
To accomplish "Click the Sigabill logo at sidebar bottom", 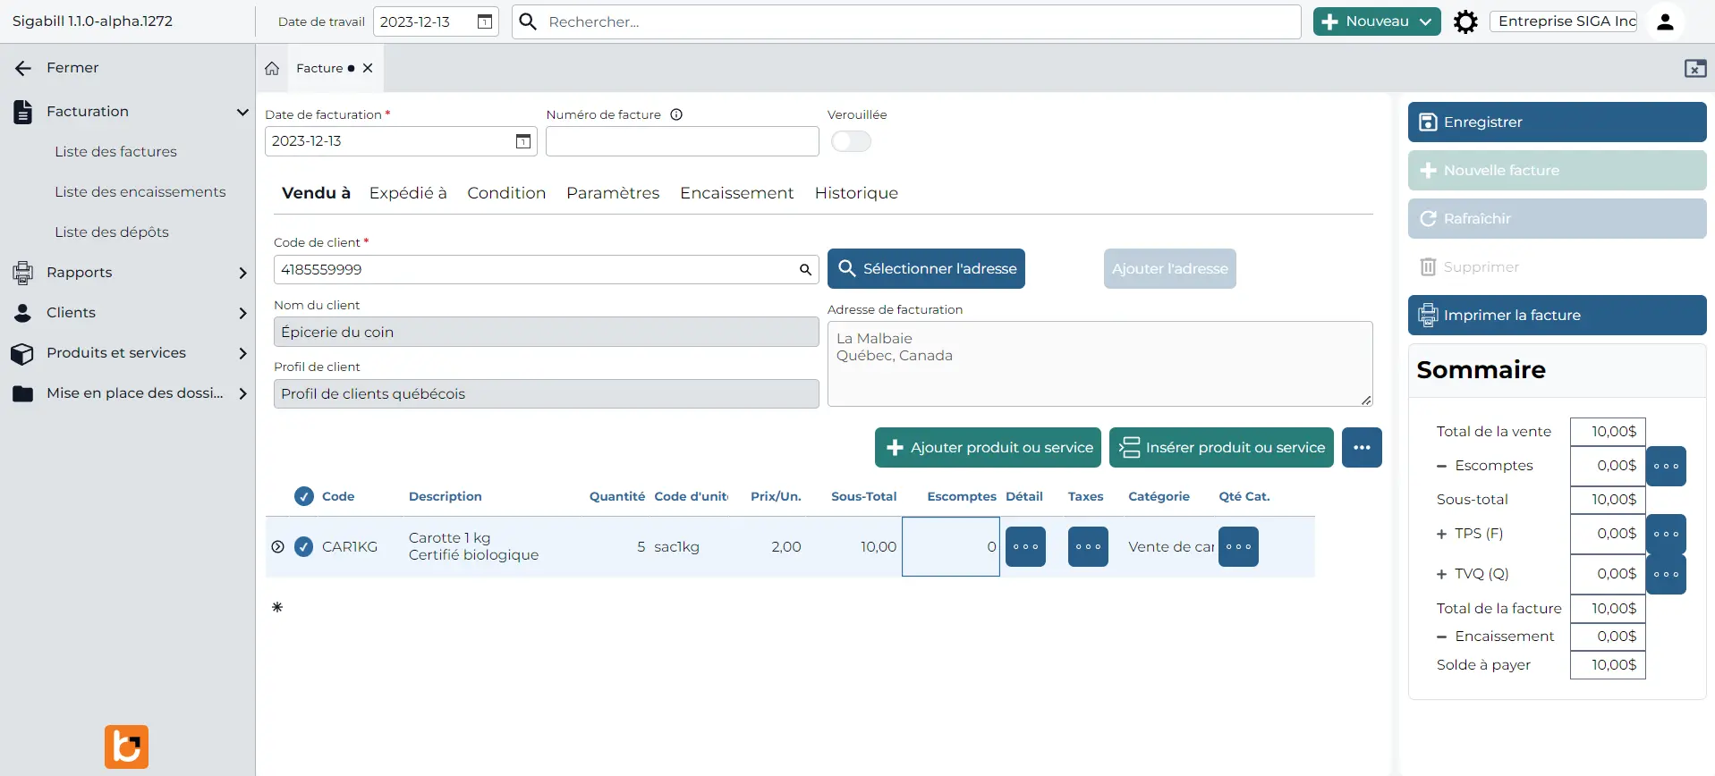I will [x=126, y=746].
